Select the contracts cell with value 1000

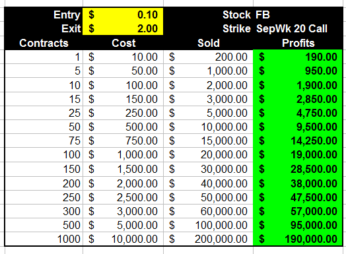coord(44,239)
